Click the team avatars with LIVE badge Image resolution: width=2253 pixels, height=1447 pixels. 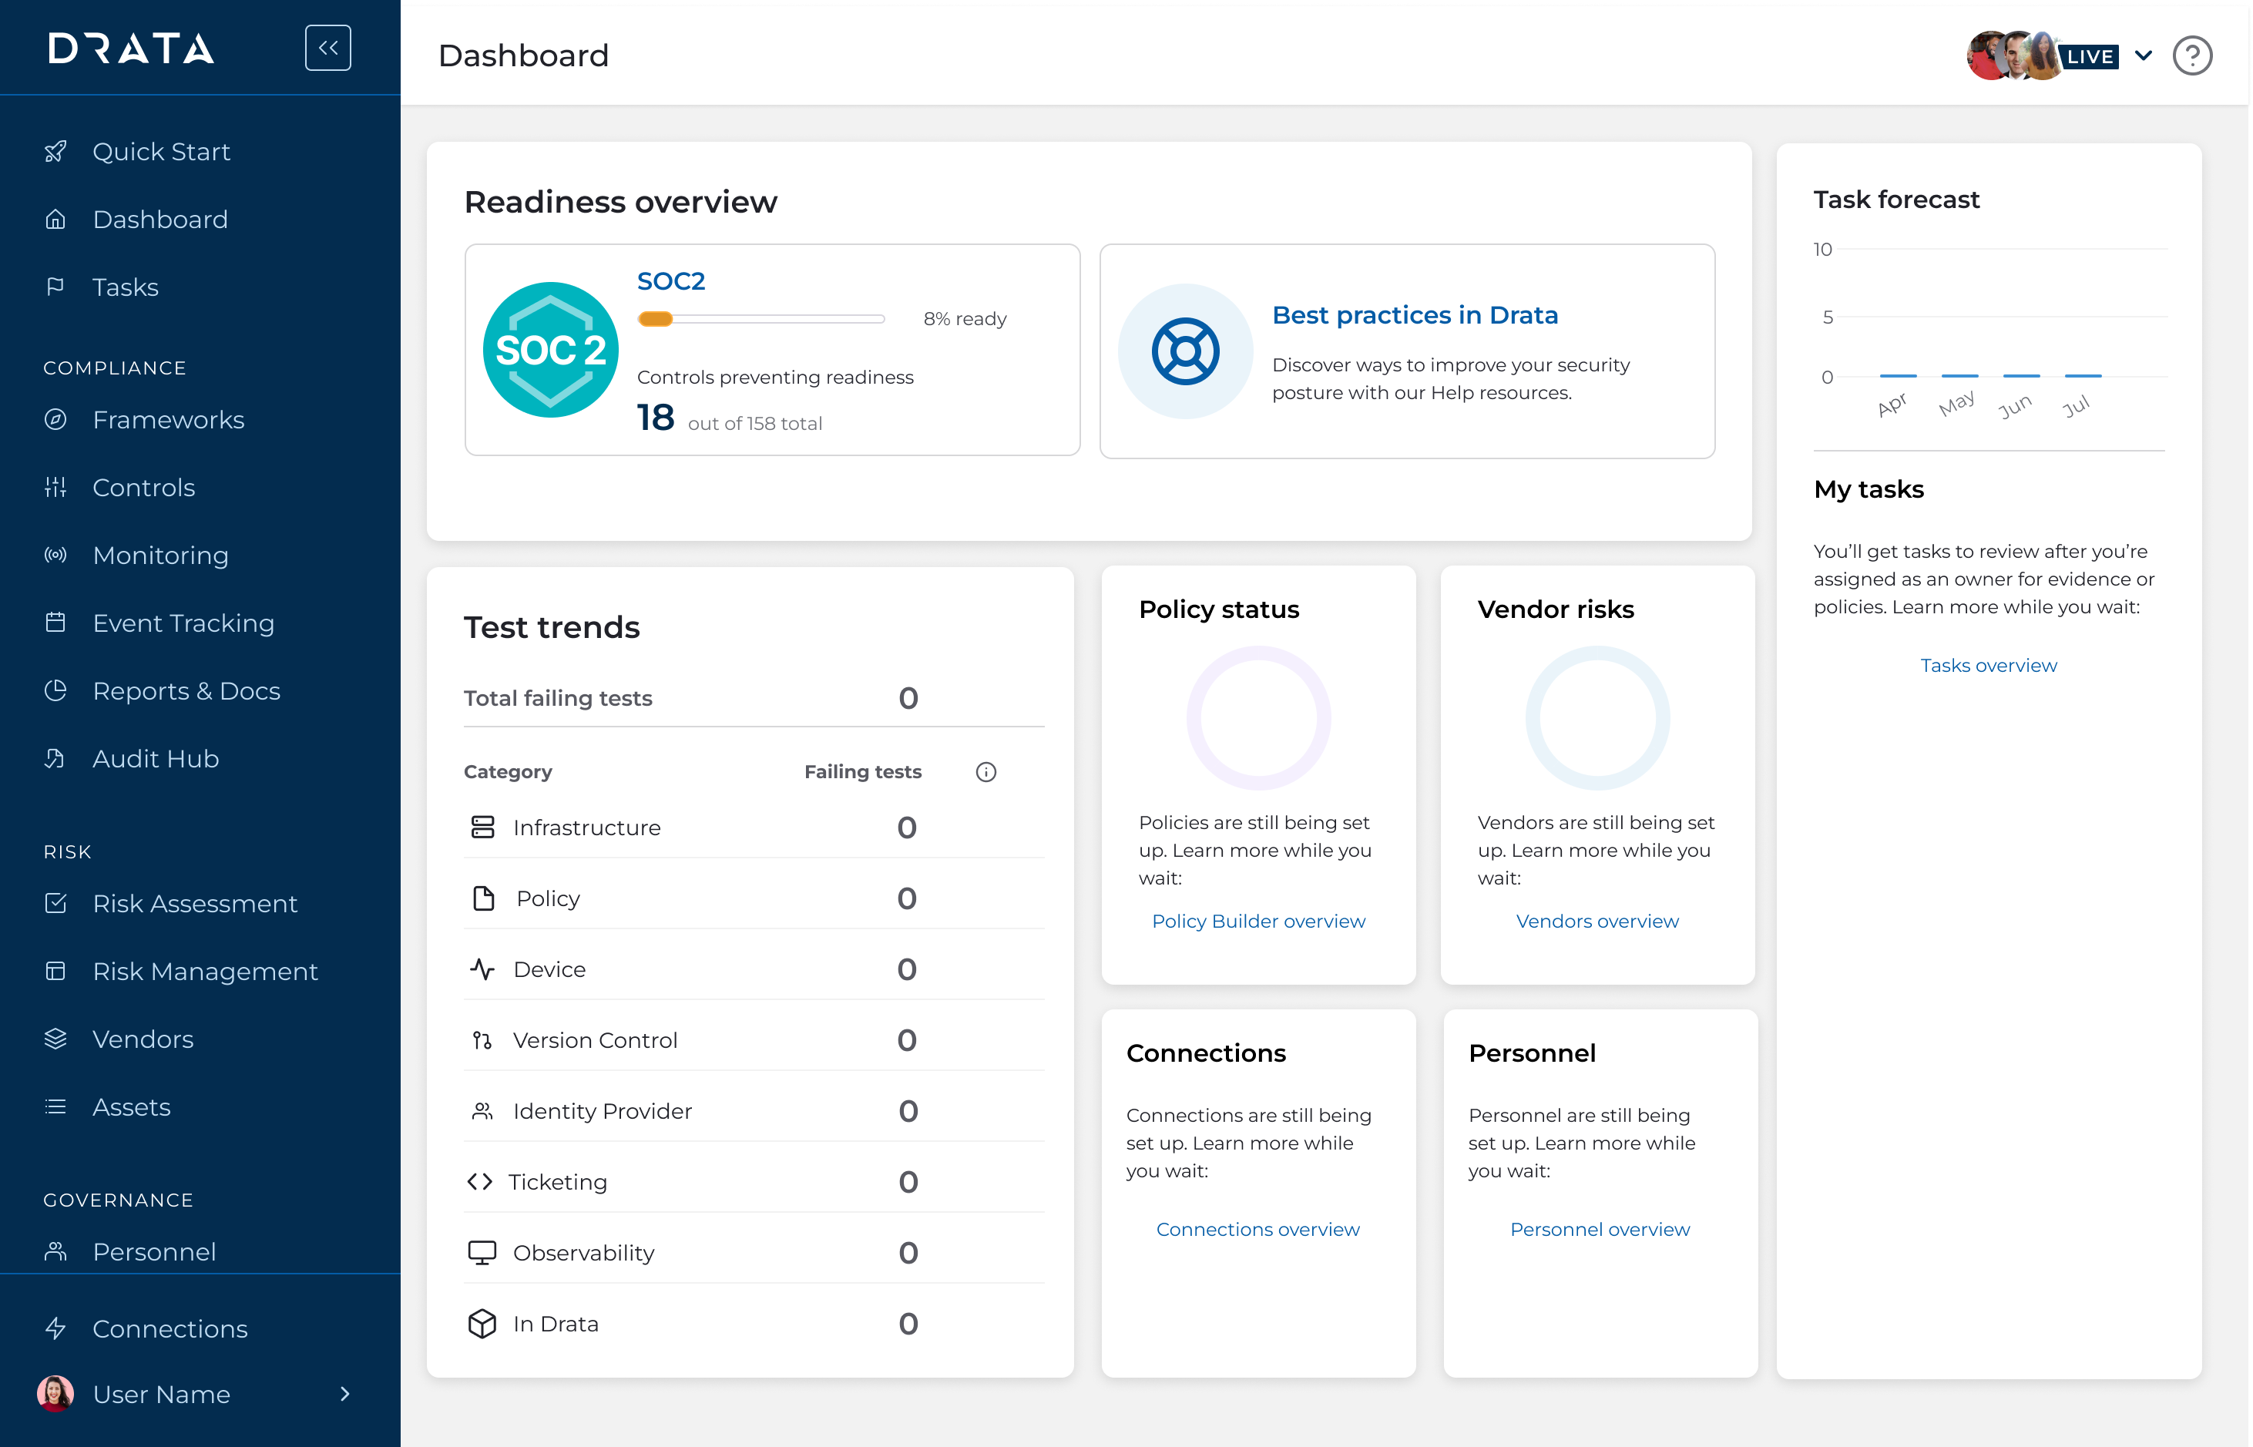coord(2040,56)
